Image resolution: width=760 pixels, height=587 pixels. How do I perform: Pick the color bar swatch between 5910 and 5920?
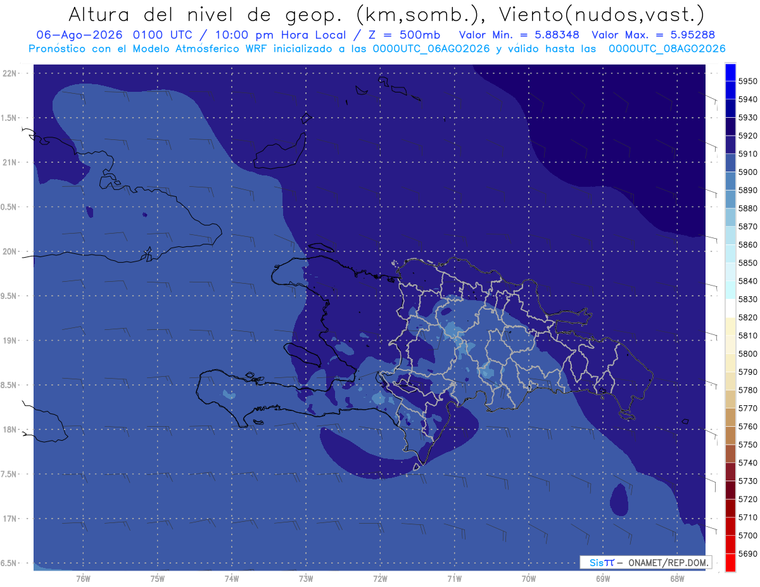click(x=730, y=144)
